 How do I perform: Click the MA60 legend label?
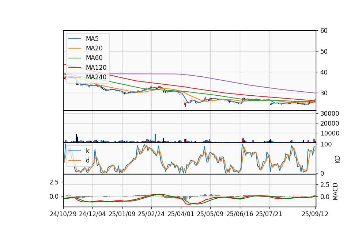tap(94, 58)
